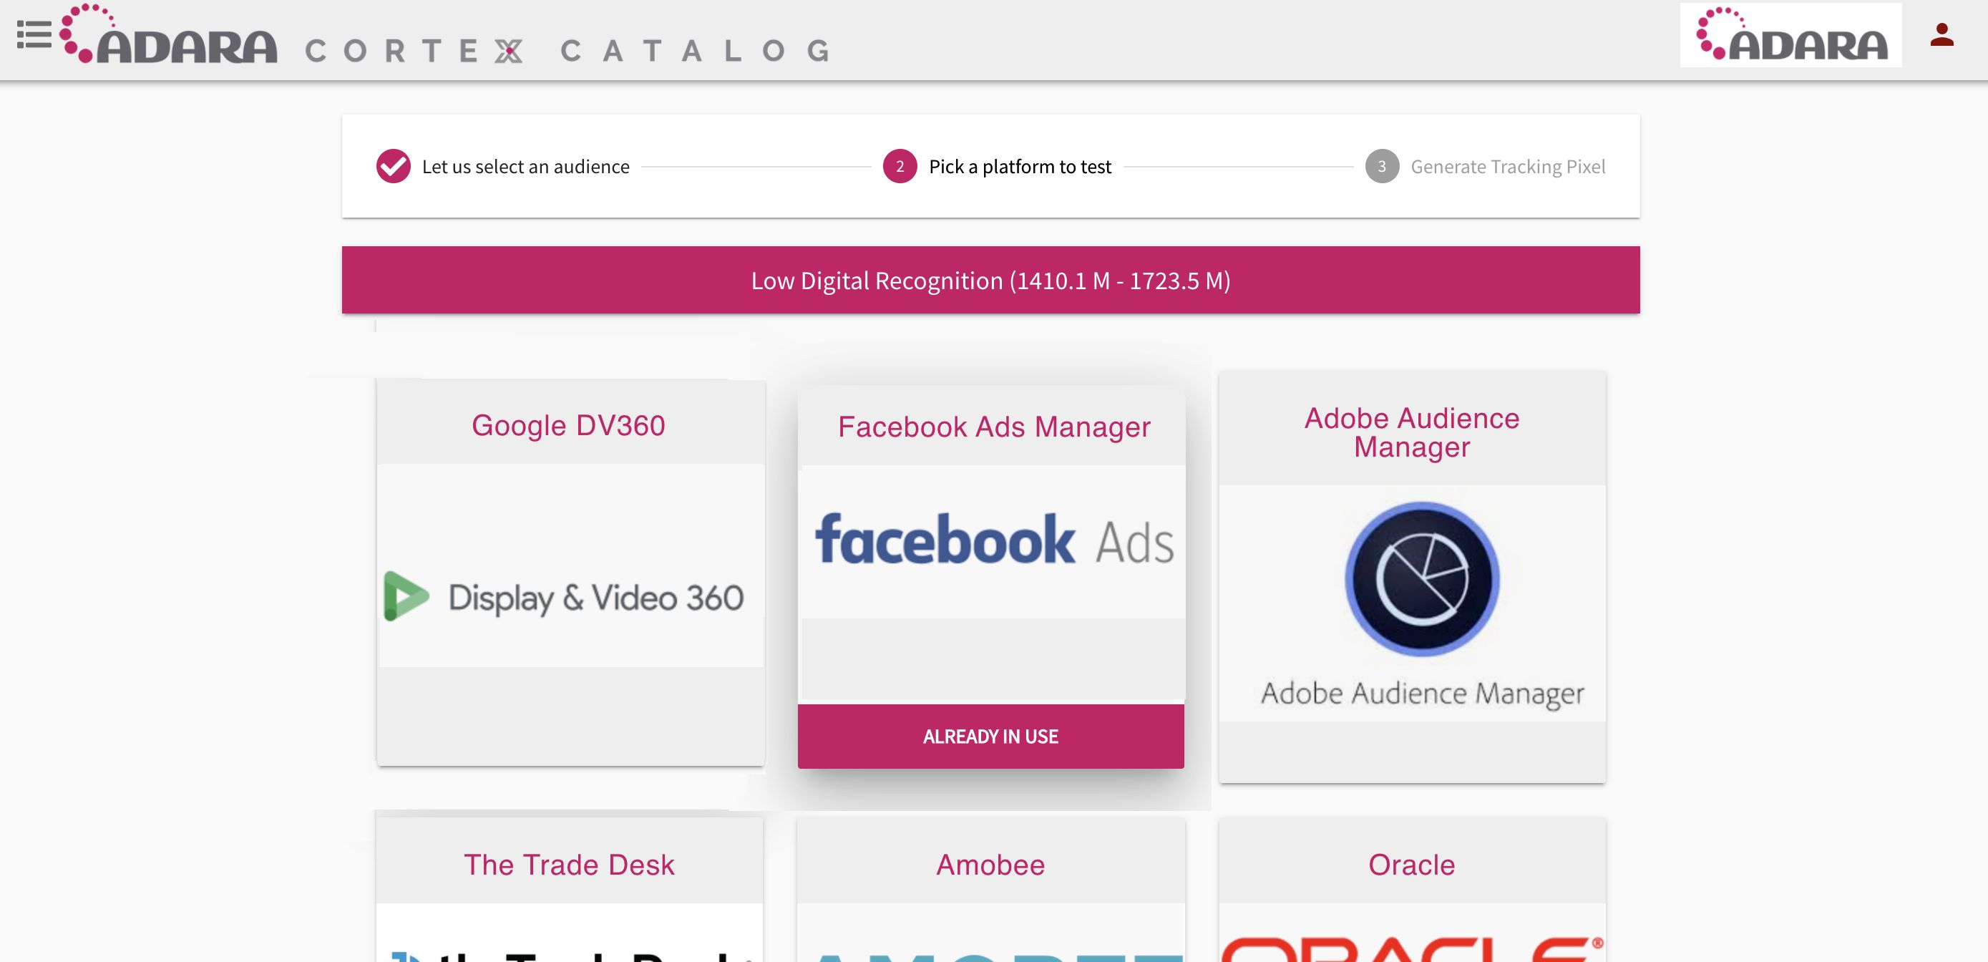
Task: Choose the Adobe Audience Manager card title
Action: [1411, 432]
